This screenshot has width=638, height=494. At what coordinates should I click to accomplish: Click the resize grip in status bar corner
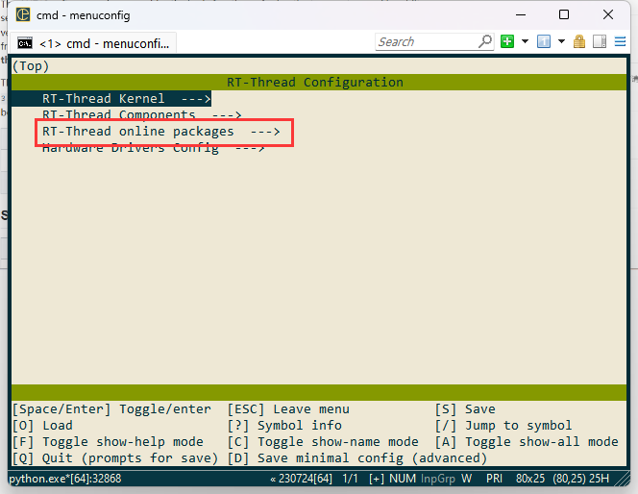[x=623, y=479]
